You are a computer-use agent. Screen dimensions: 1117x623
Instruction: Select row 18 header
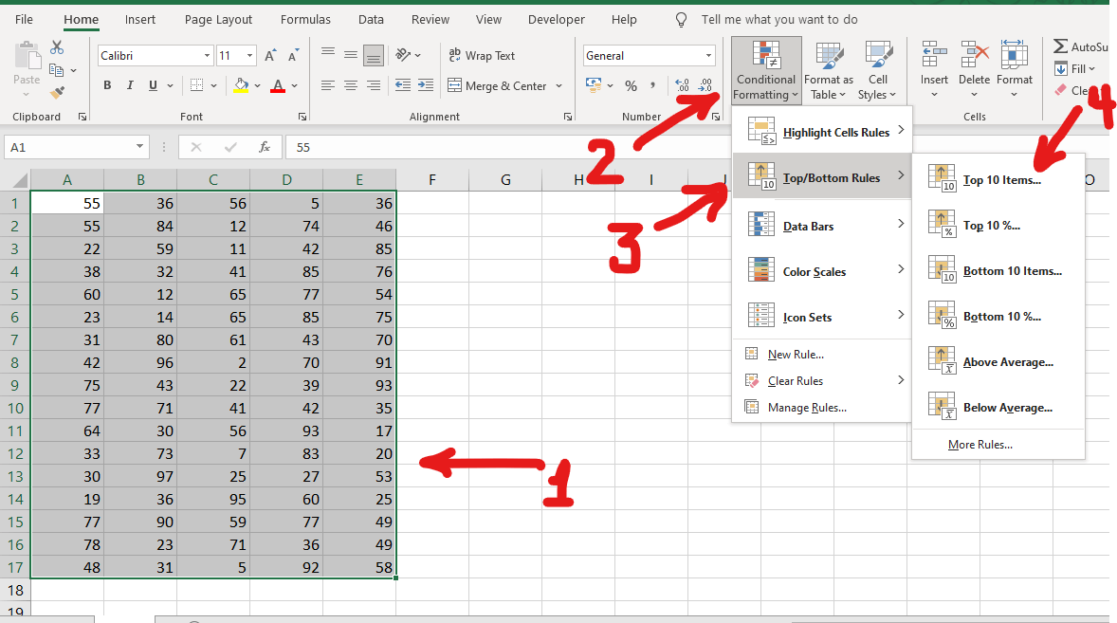point(15,590)
